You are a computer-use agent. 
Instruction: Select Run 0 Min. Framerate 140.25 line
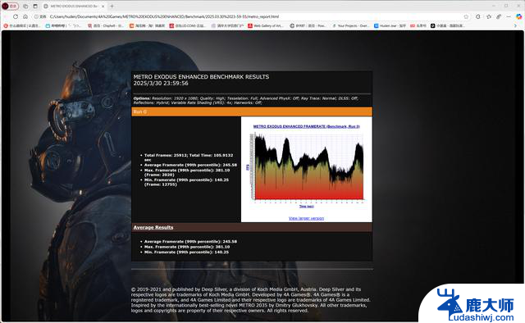click(x=186, y=182)
